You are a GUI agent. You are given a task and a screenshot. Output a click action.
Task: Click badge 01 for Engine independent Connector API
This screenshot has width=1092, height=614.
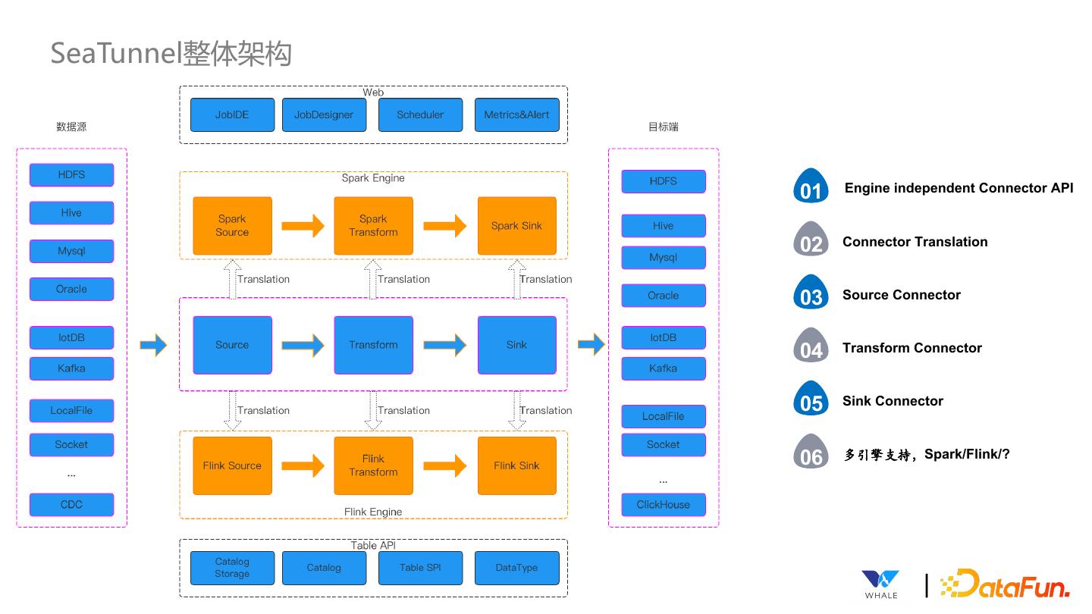(811, 187)
